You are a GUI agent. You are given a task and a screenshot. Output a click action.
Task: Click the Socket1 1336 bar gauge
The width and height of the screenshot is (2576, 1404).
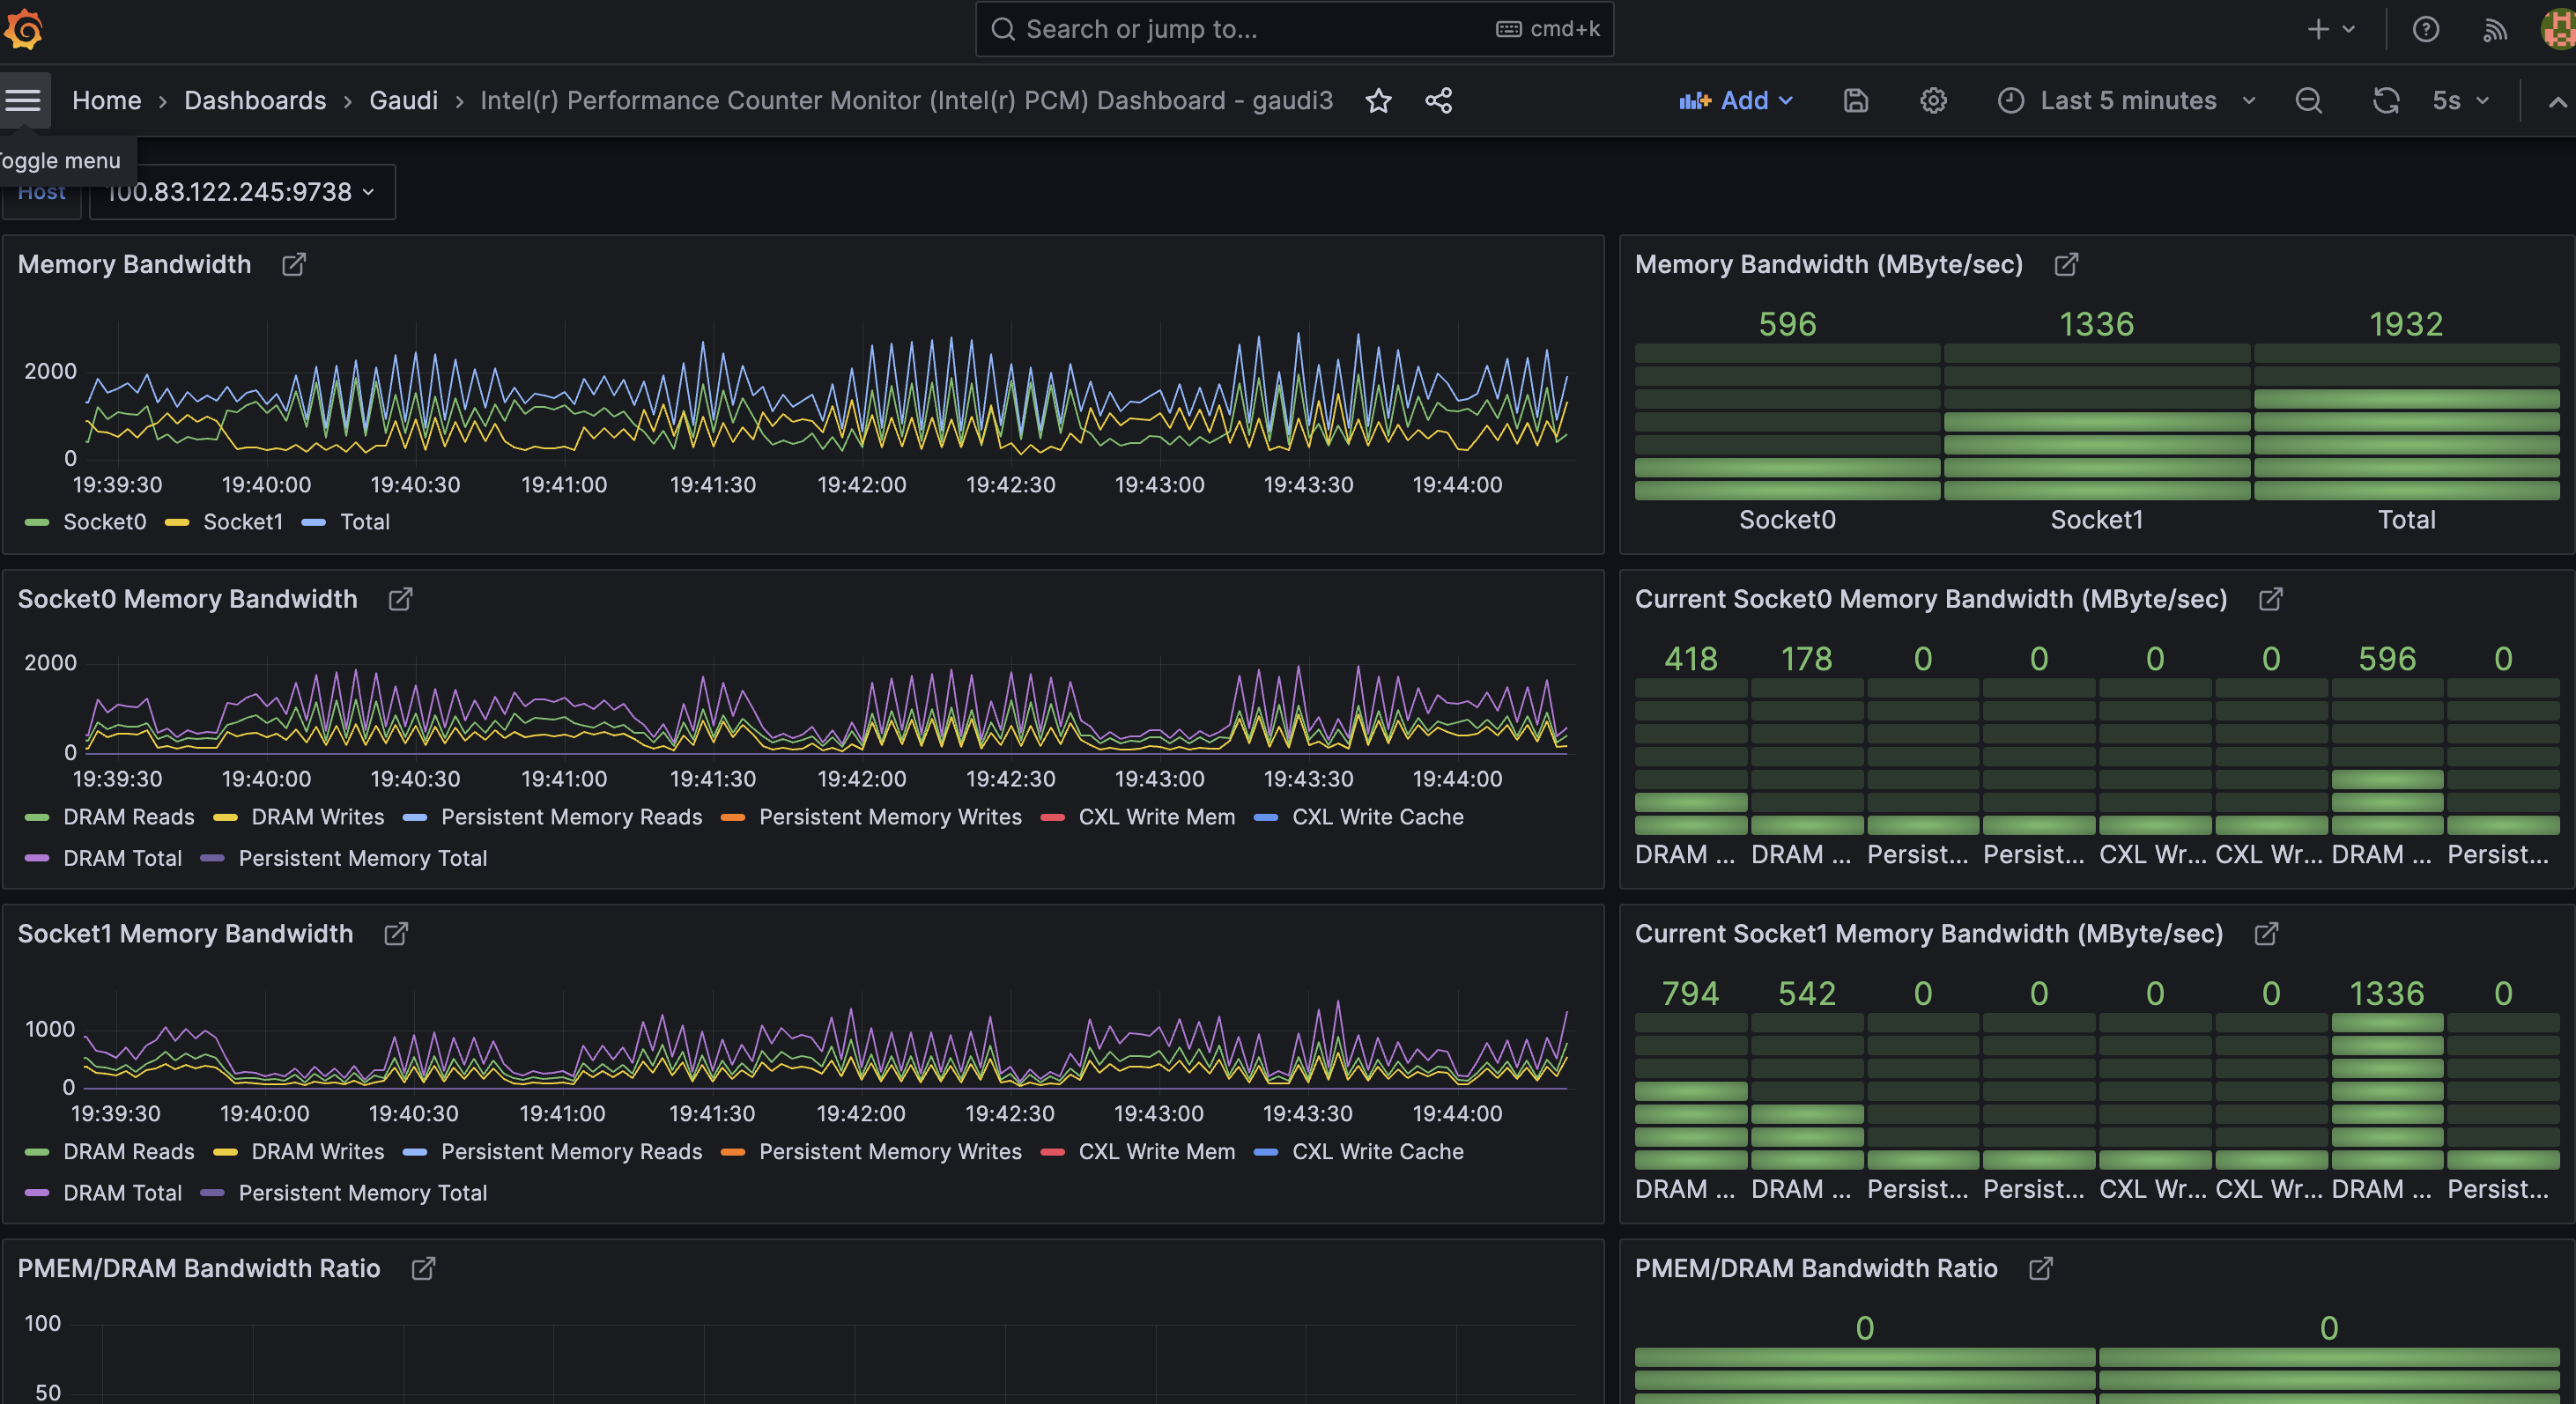(x=2096, y=420)
